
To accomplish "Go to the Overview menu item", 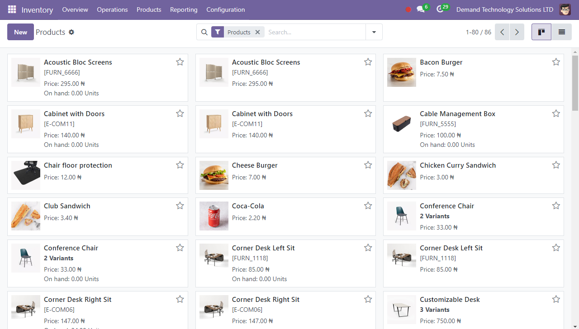I will click(75, 9).
